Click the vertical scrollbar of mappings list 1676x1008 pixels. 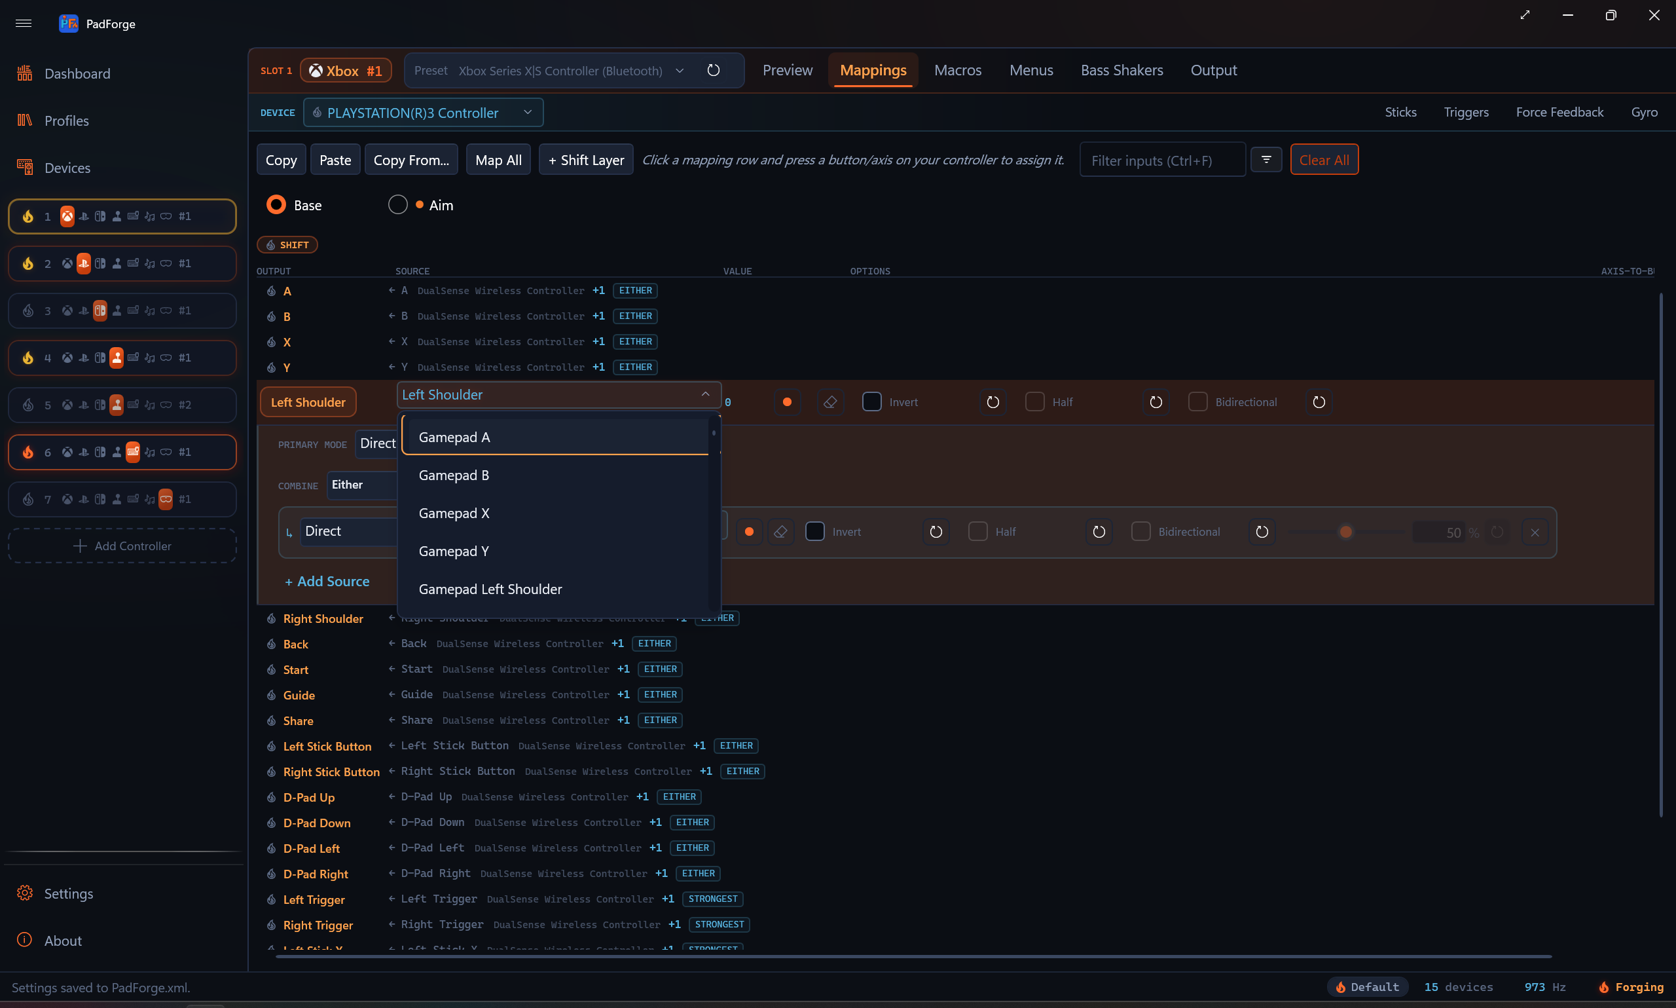tap(1660, 554)
